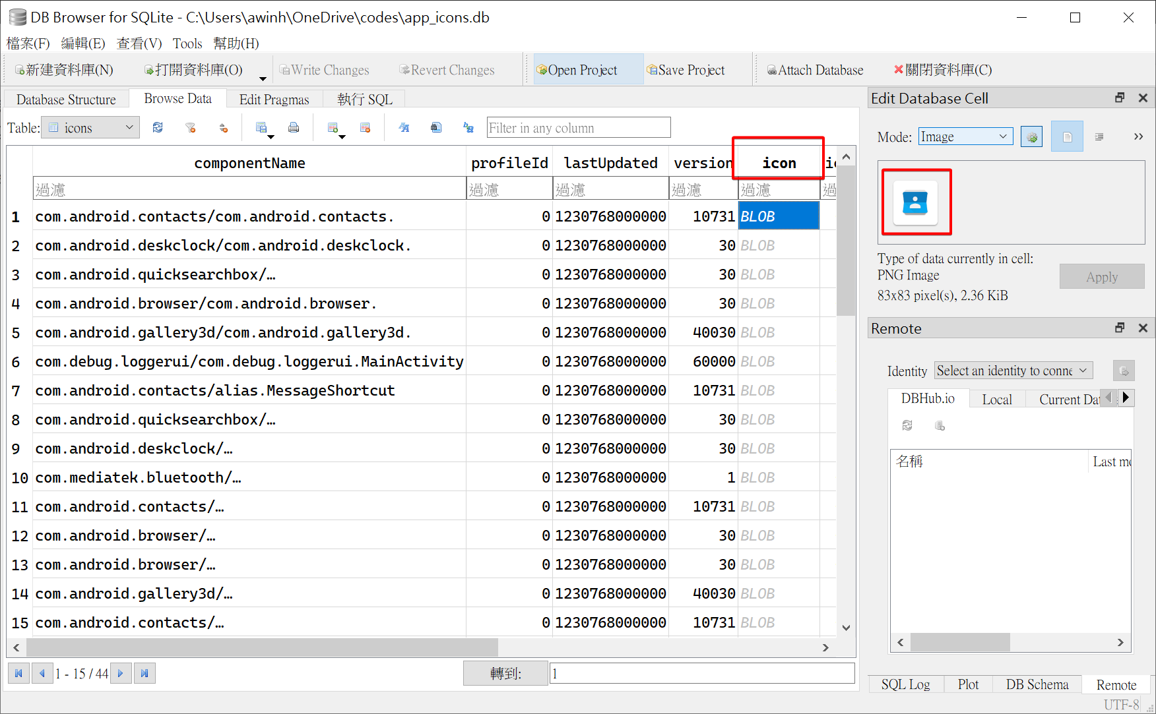1156x714 pixels.
Task: Open the Table selection dropdown
Action: pyautogui.click(x=90, y=128)
